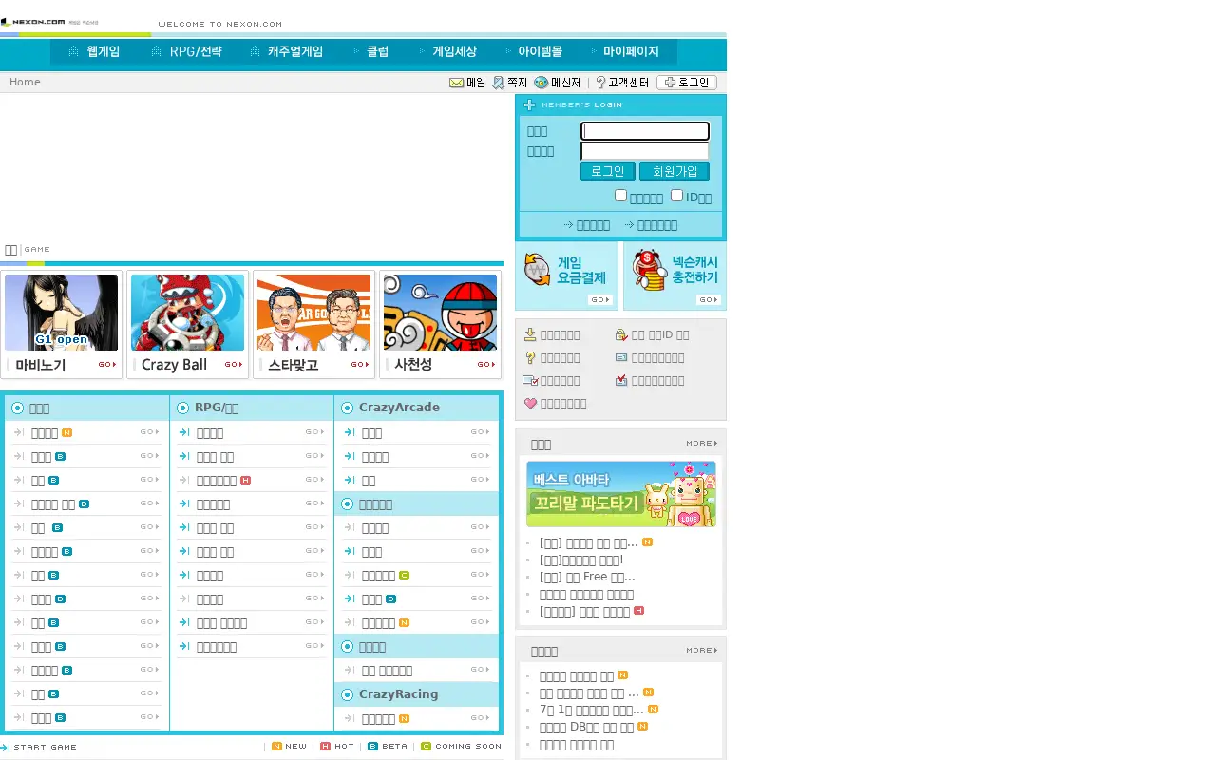Click the red-check calendar quick-link icon
The width and height of the screenshot is (1216, 760).
[621, 381]
